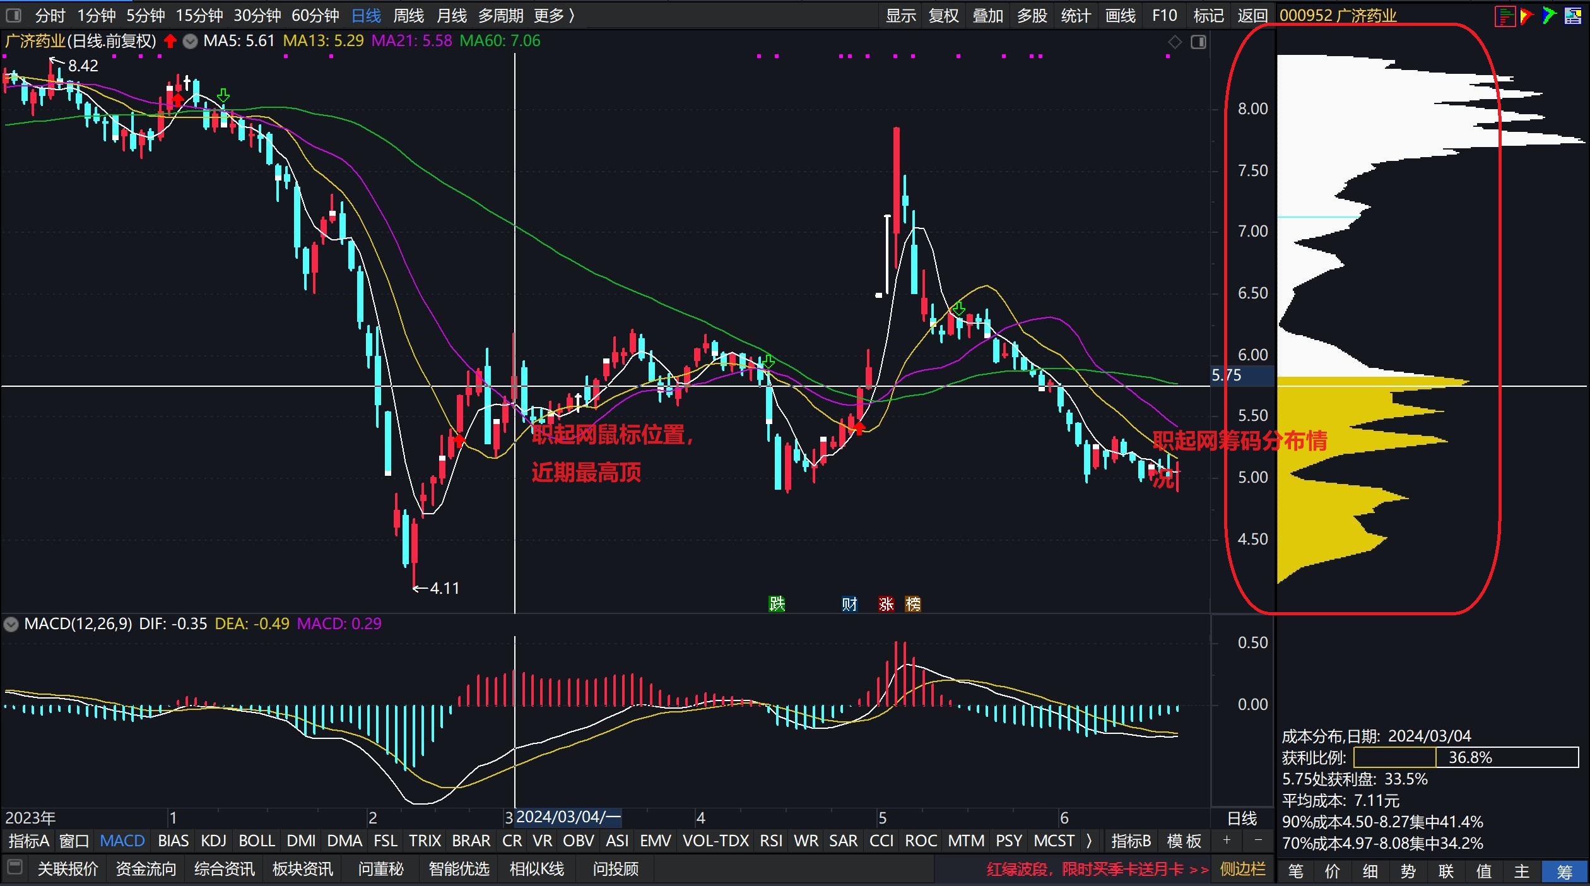This screenshot has width=1590, height=886.
Task: Click the 侧边栏 sidebar toggle
Action: click(x=1242, y=869)
